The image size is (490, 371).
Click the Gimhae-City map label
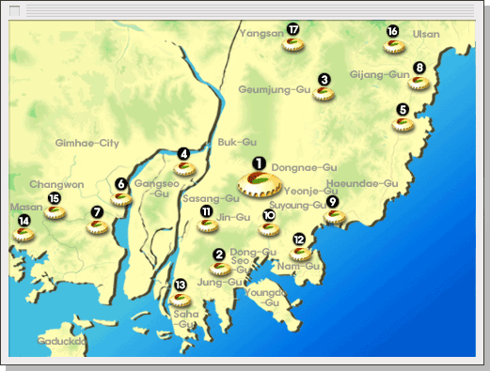[x=87, y=144]
